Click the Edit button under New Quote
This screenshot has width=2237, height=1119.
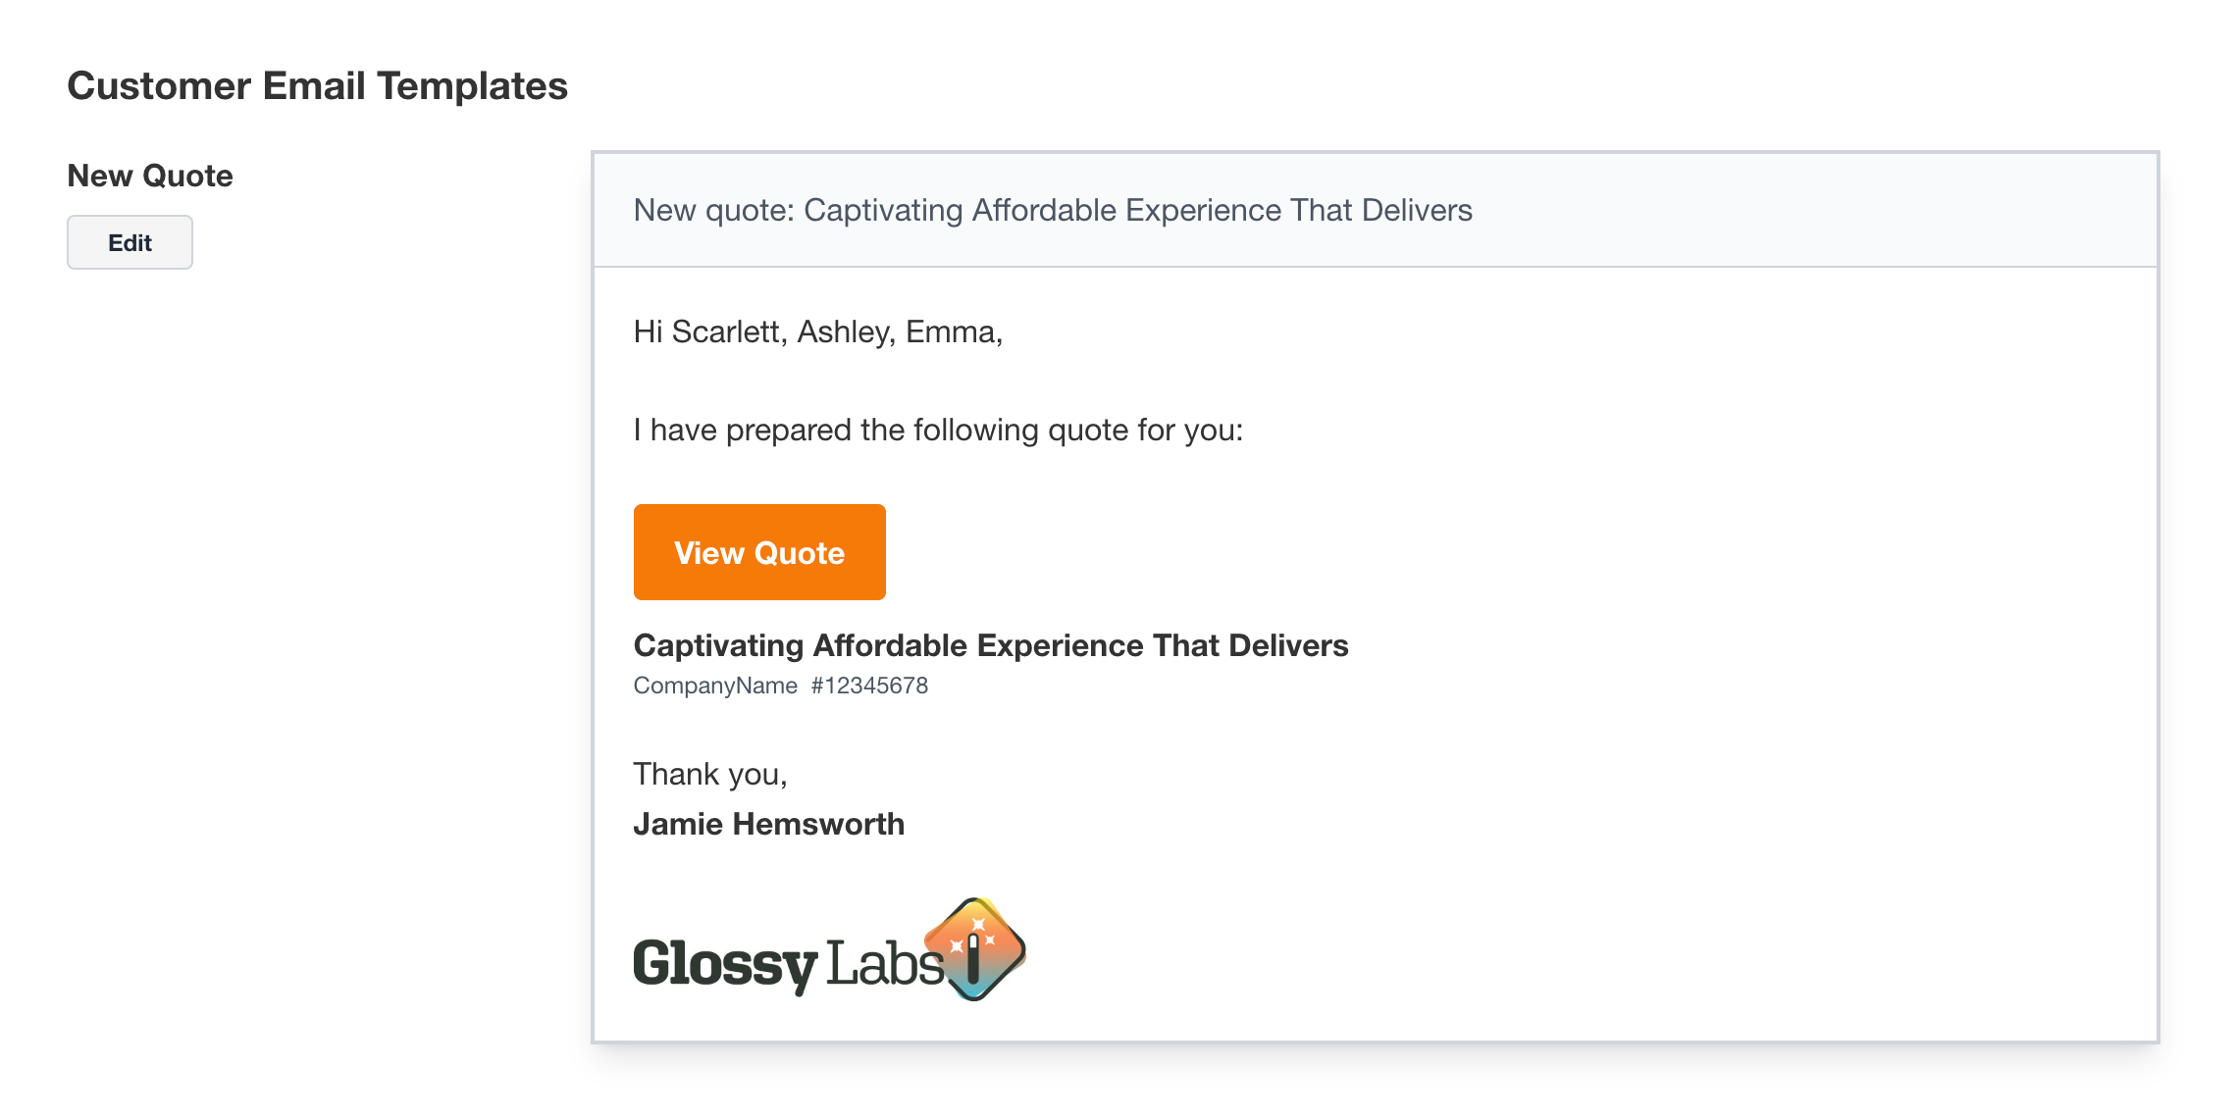click(130, 242)
